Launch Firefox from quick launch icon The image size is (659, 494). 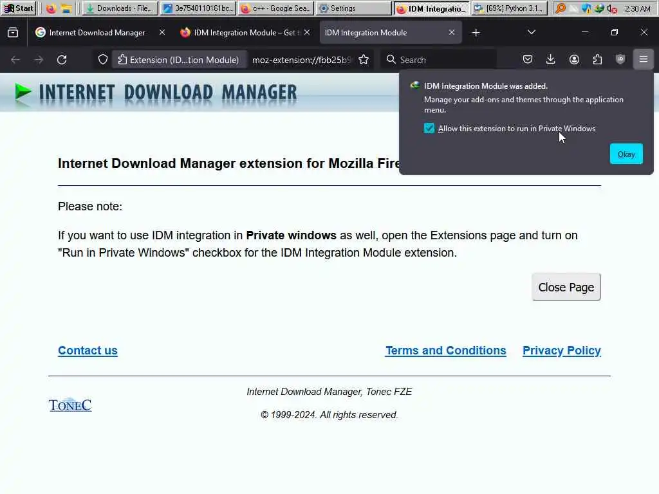51,8
